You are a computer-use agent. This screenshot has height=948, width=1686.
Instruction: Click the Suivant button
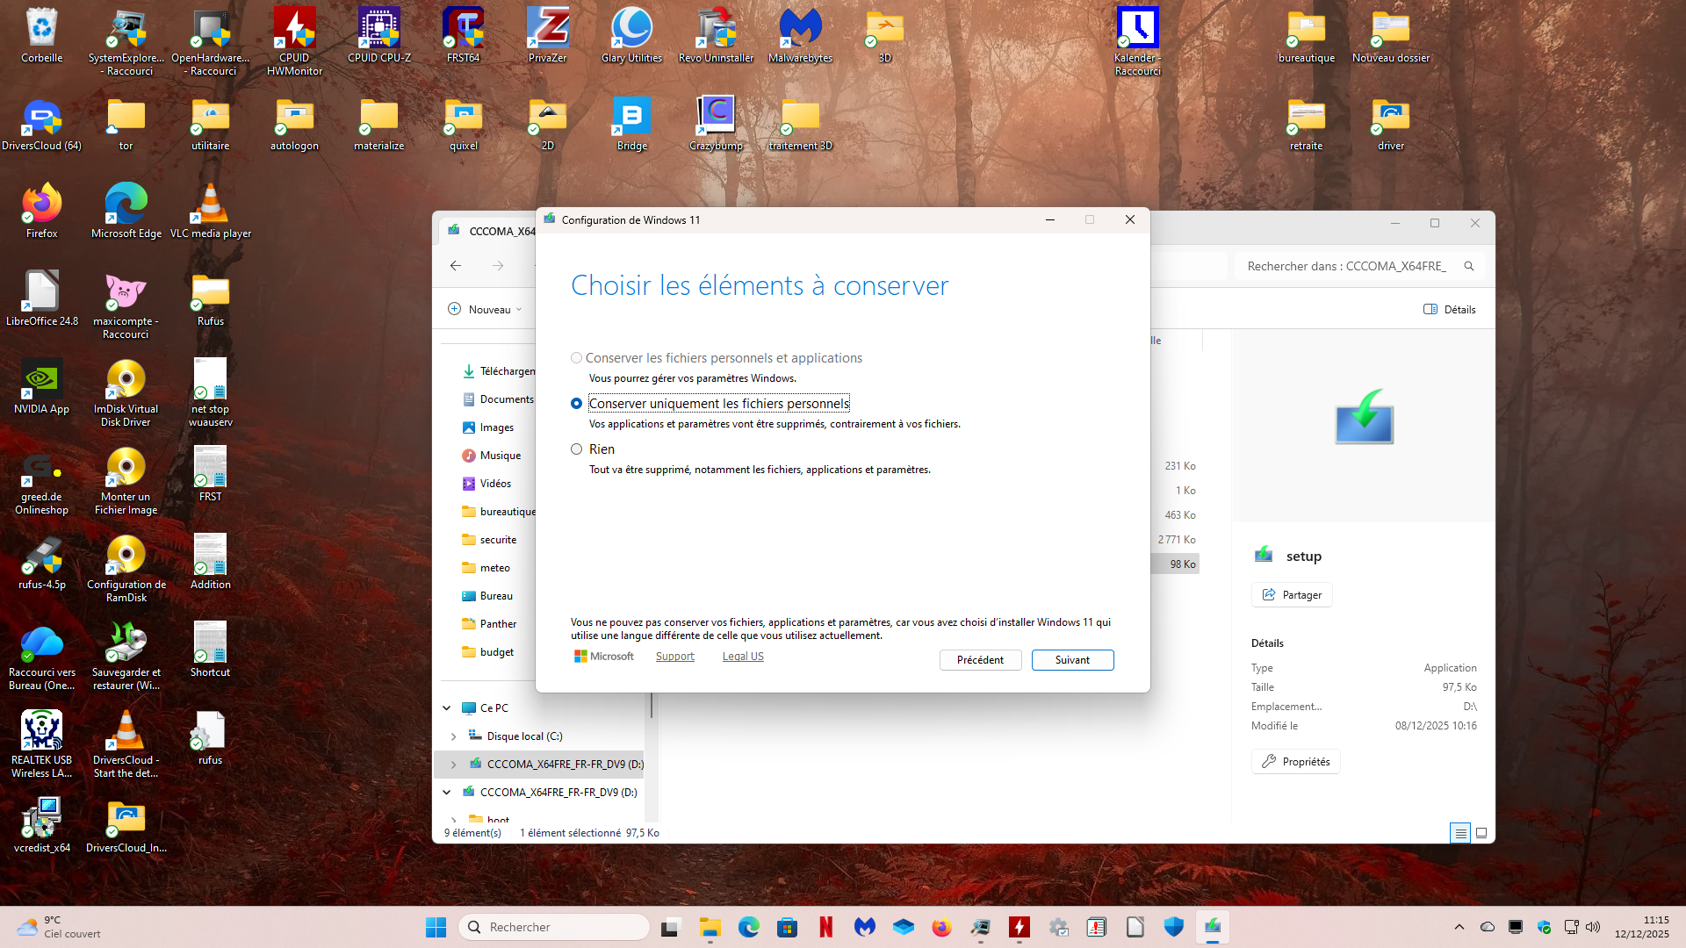coord(1072,660)
